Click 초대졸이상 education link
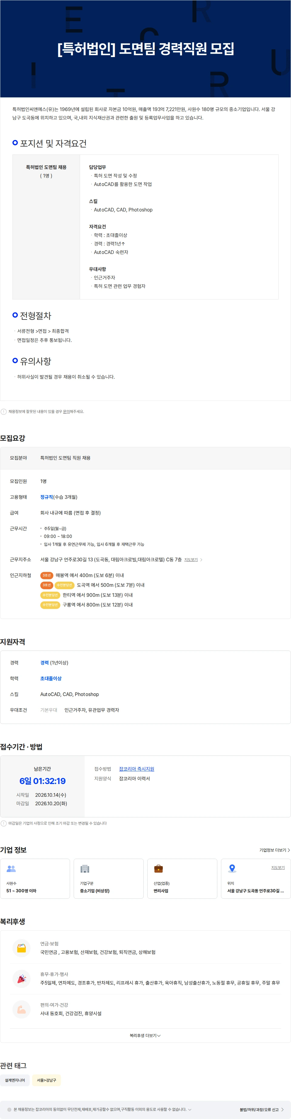This screenshot has width=291, height=1119. pos(51,678)
